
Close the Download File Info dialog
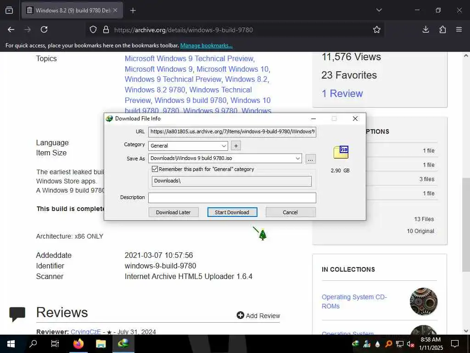[355, 119]
